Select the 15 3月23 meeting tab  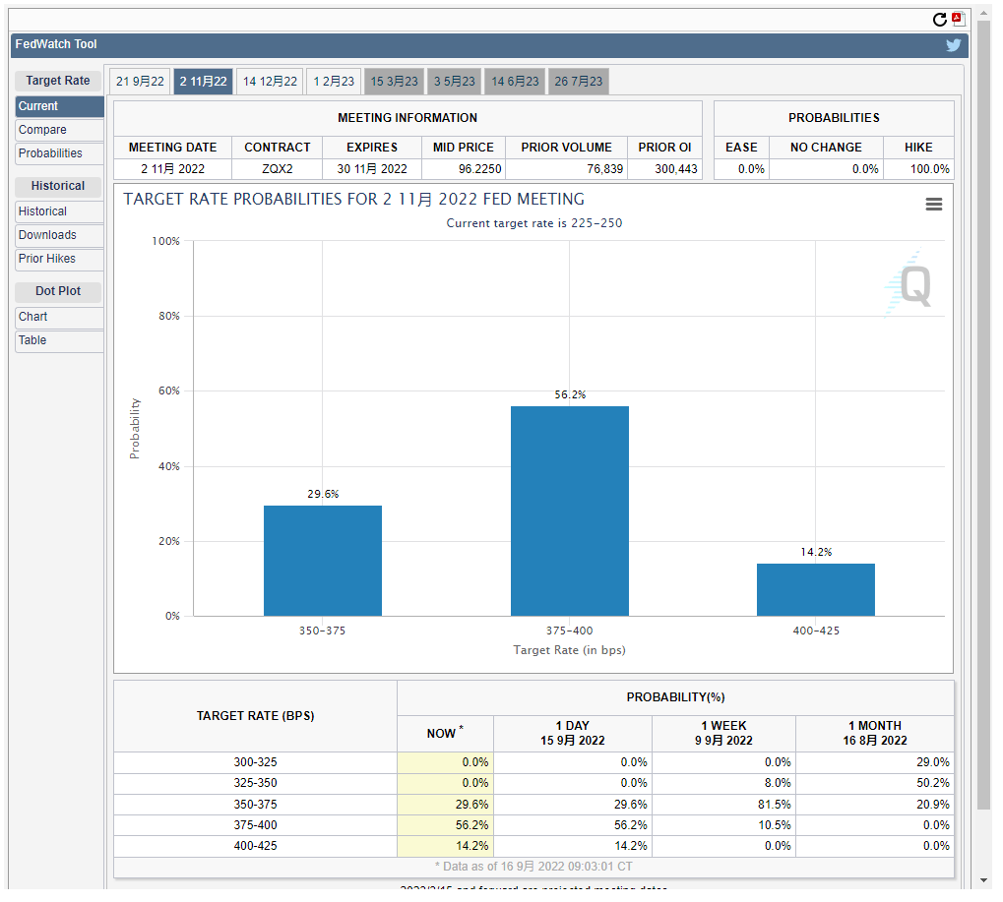tap(394, 82)
